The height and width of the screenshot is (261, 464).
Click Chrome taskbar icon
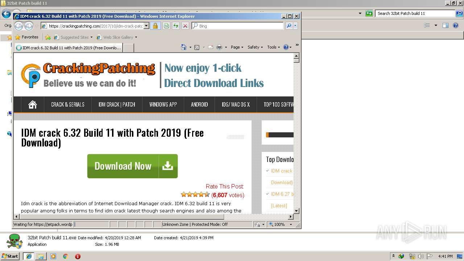pos(65,256)
